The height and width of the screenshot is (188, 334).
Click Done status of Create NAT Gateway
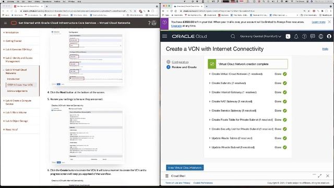(x=278, y=101)
